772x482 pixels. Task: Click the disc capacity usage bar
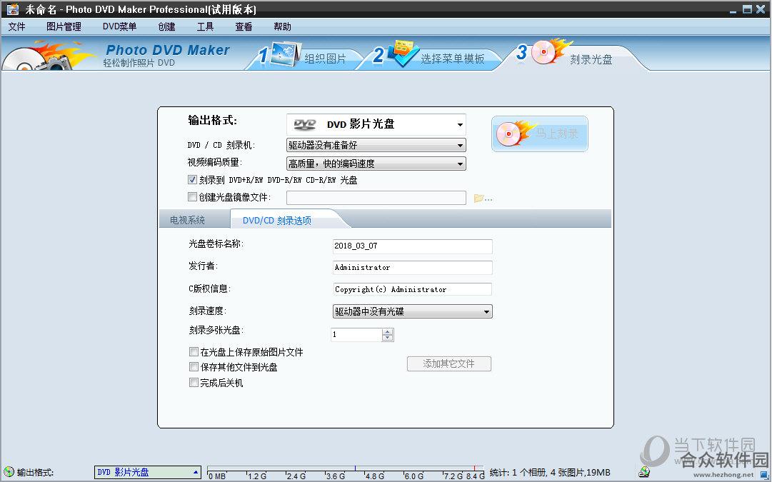point(346,473)
